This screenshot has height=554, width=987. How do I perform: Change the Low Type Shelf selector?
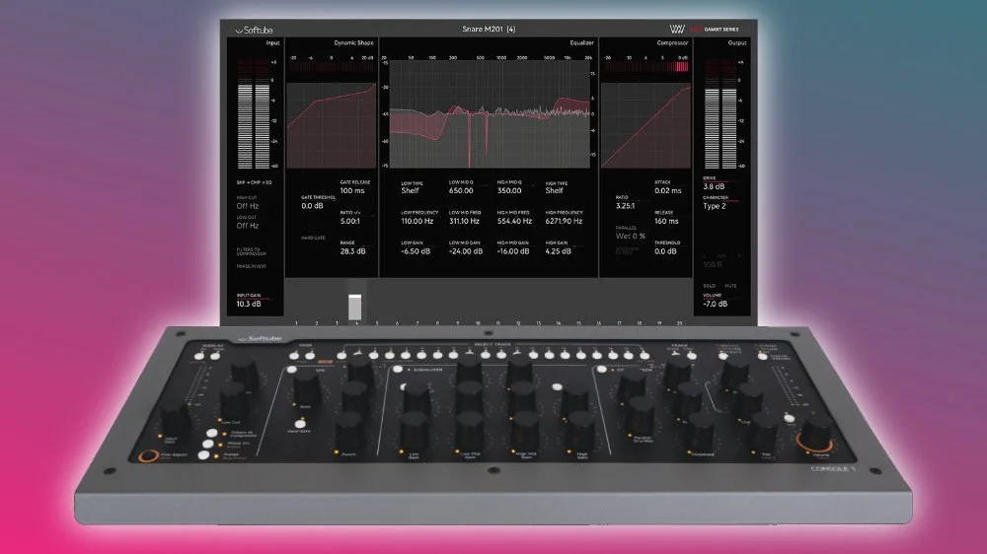410,190
